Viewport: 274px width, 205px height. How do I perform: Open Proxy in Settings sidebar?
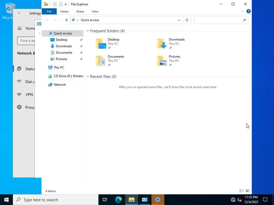click(x=26, y=107)
